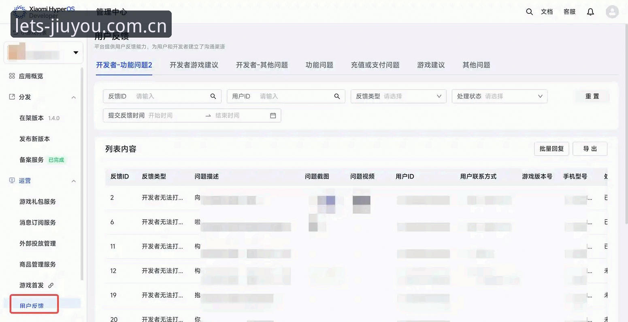Open calendar icon in date range
This screenshot has height=322, width=628.
(273, 116)
